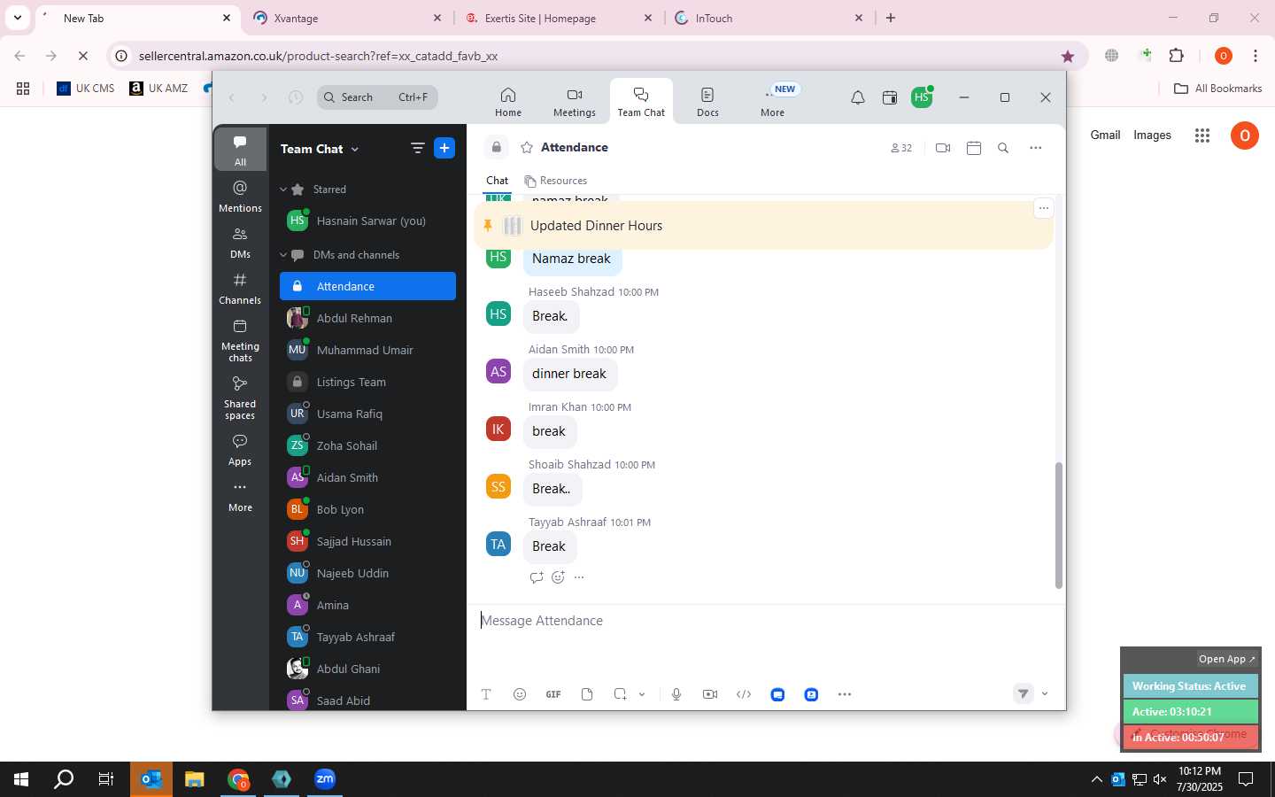Open the calendar panel icon next to the bell

pyautogui.click(x=890, y=97)
